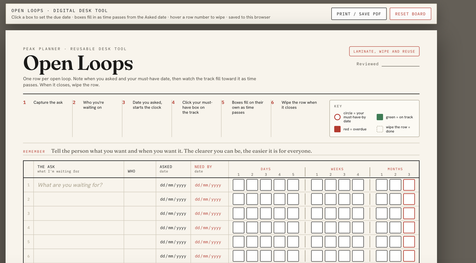Click the 'Who you're waiting on' step
The width and height of the screenshot is (476, 263).
pos(93,105)
